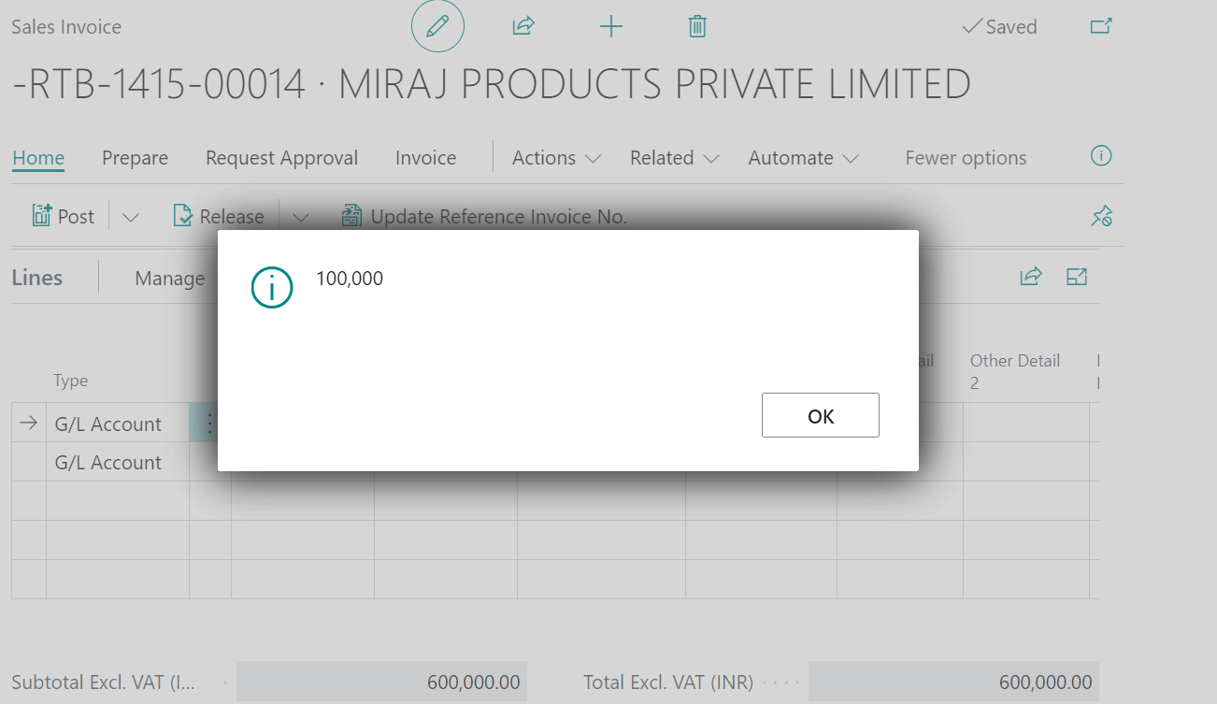Open the share icon next to the edit pencil
1217x704 pixels.
[523, 26]
